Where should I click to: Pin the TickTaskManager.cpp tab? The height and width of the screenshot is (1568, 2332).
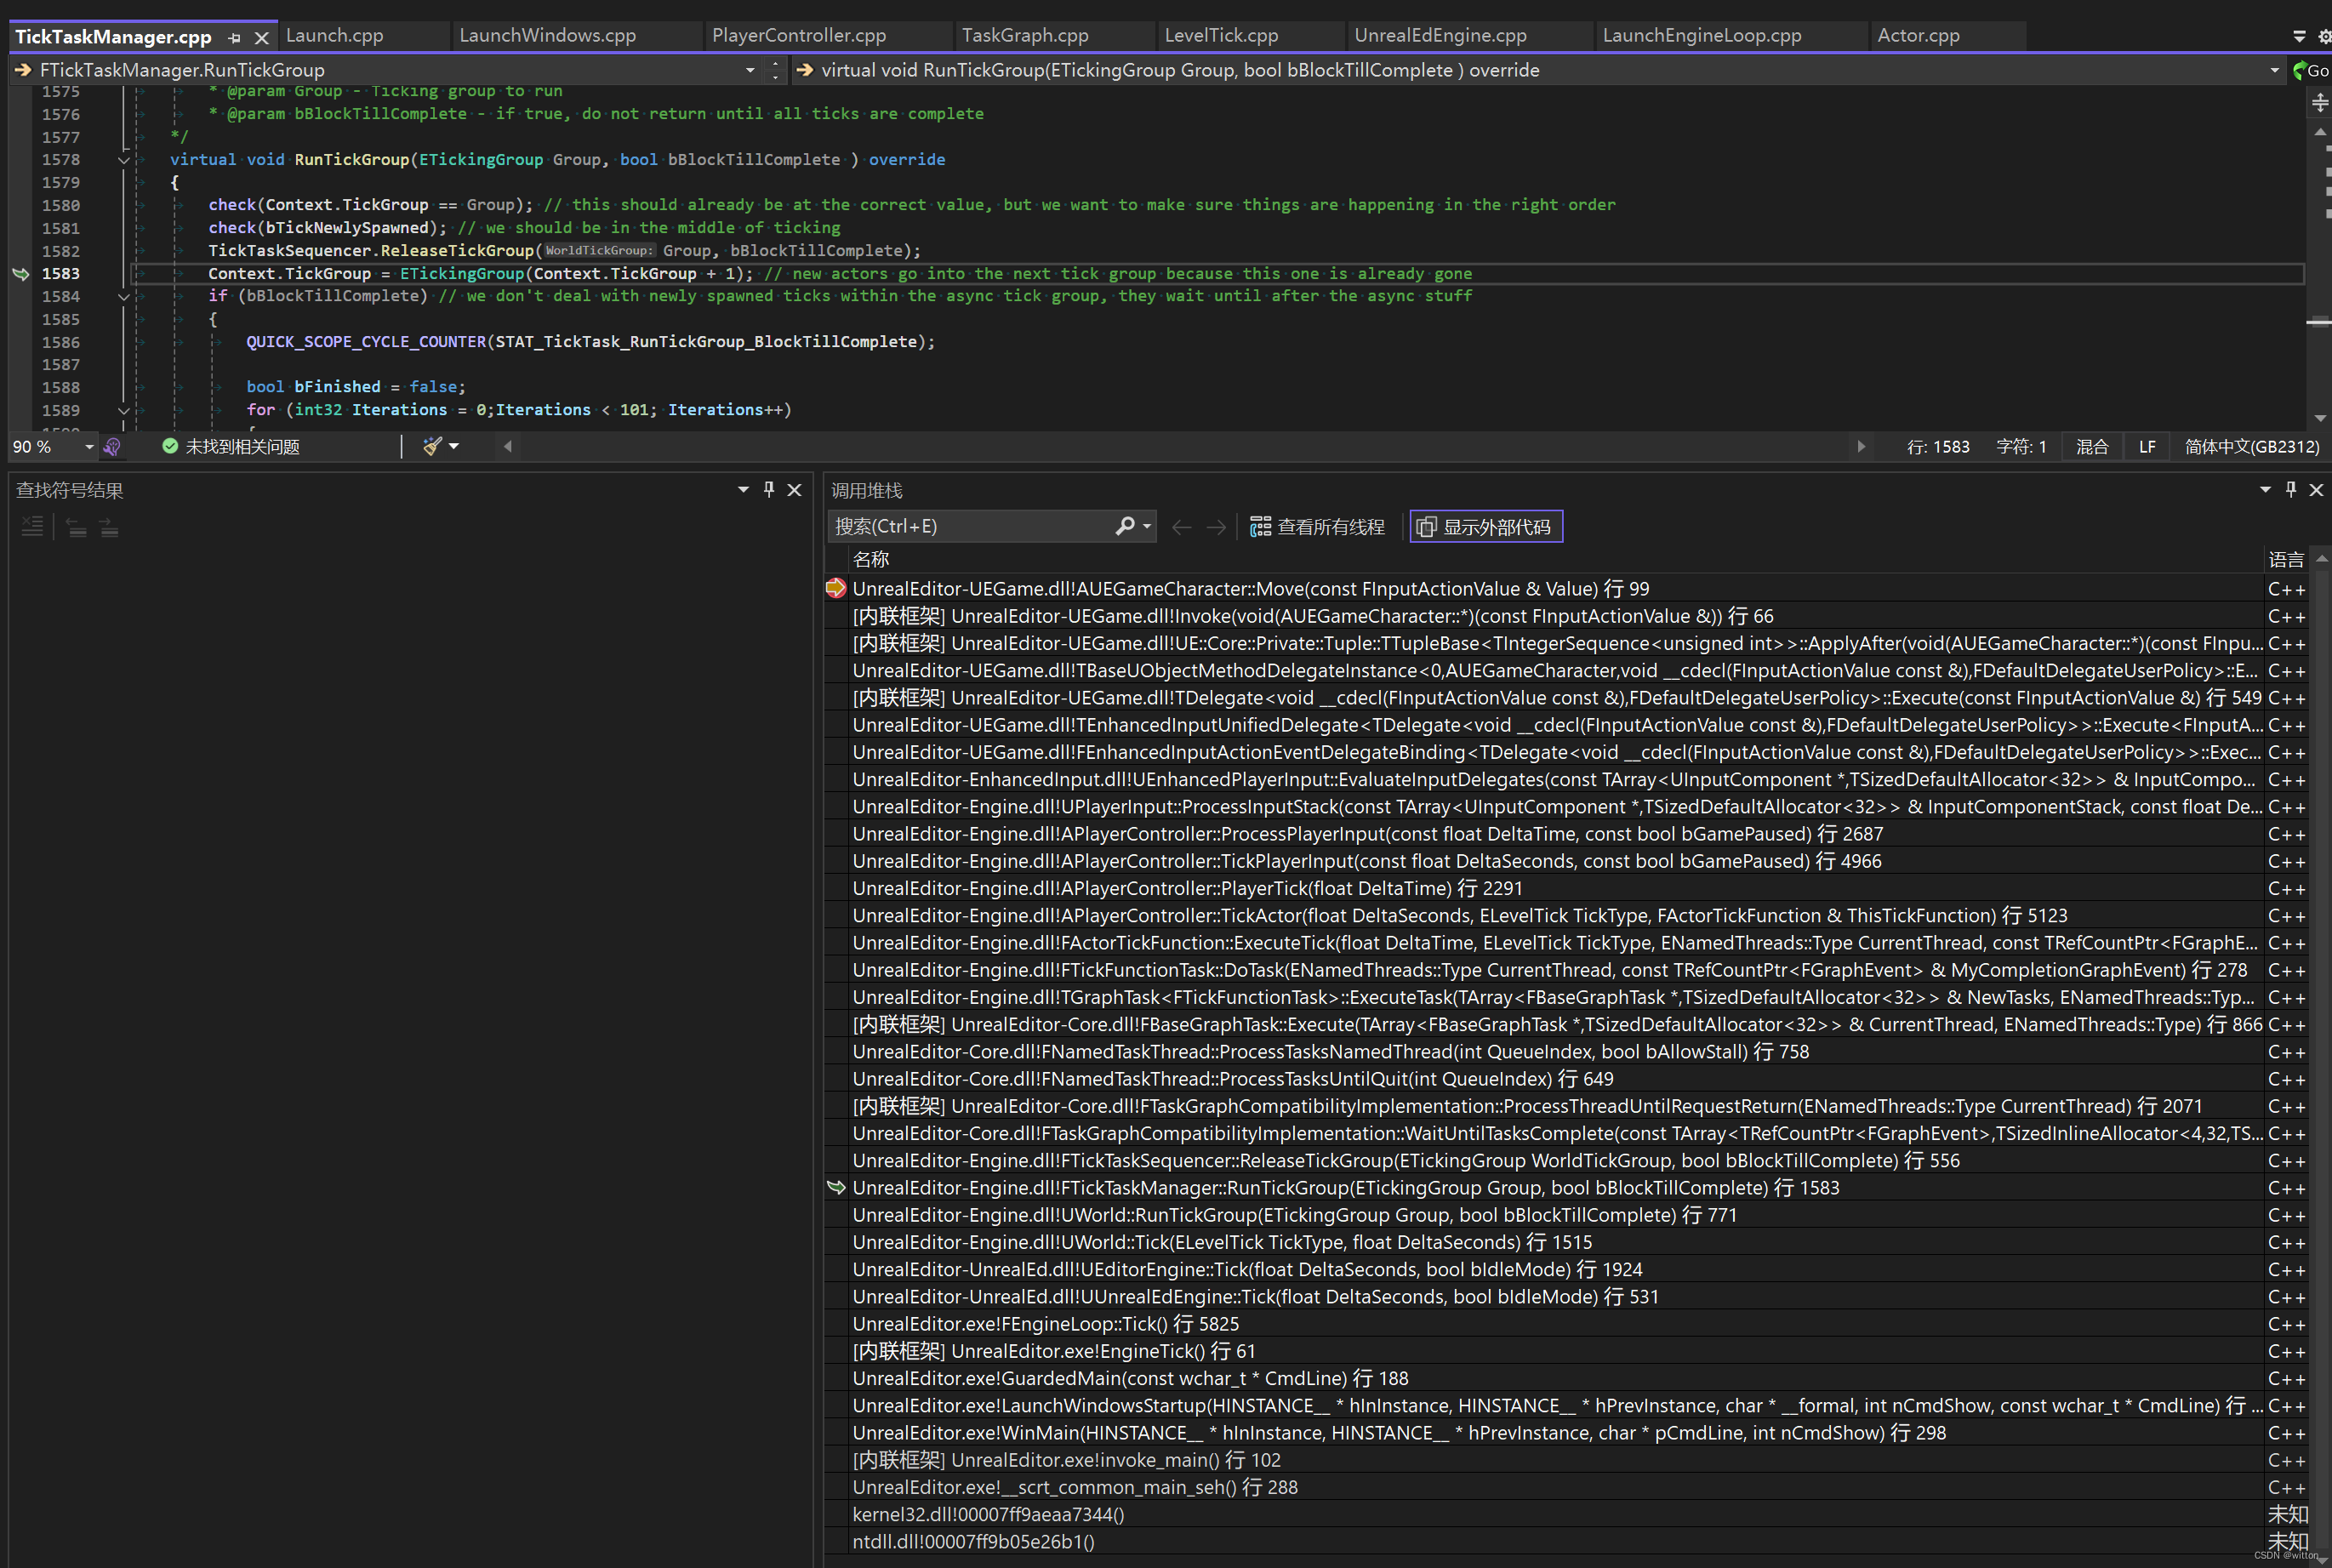(235, 38)
